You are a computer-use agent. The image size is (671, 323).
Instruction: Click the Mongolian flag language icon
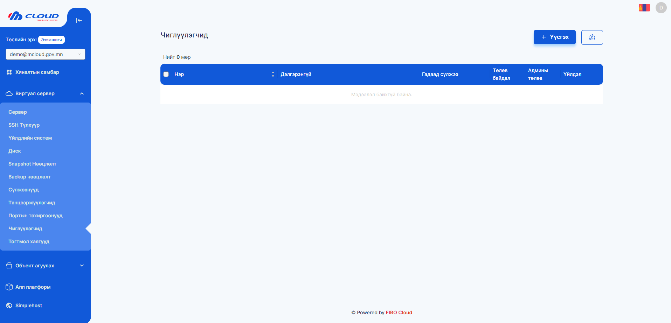pyautogui.click(x=644, y=8)
